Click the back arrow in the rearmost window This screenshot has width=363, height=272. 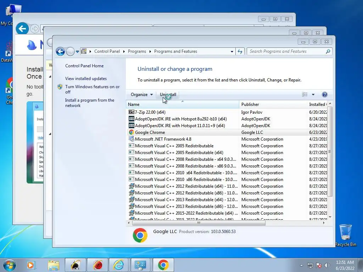pyautogui.click(x=22, y=29)
